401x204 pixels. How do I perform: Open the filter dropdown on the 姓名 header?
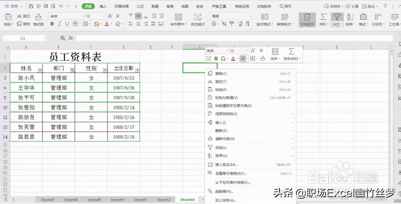(40, 70)
